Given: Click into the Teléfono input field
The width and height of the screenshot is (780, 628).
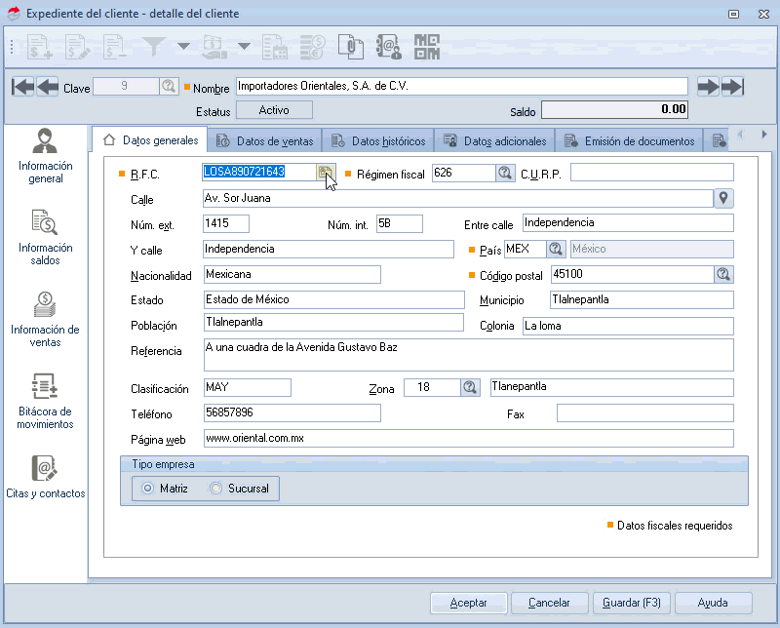Looking at the screenshot, I should (x=292, y=413).
